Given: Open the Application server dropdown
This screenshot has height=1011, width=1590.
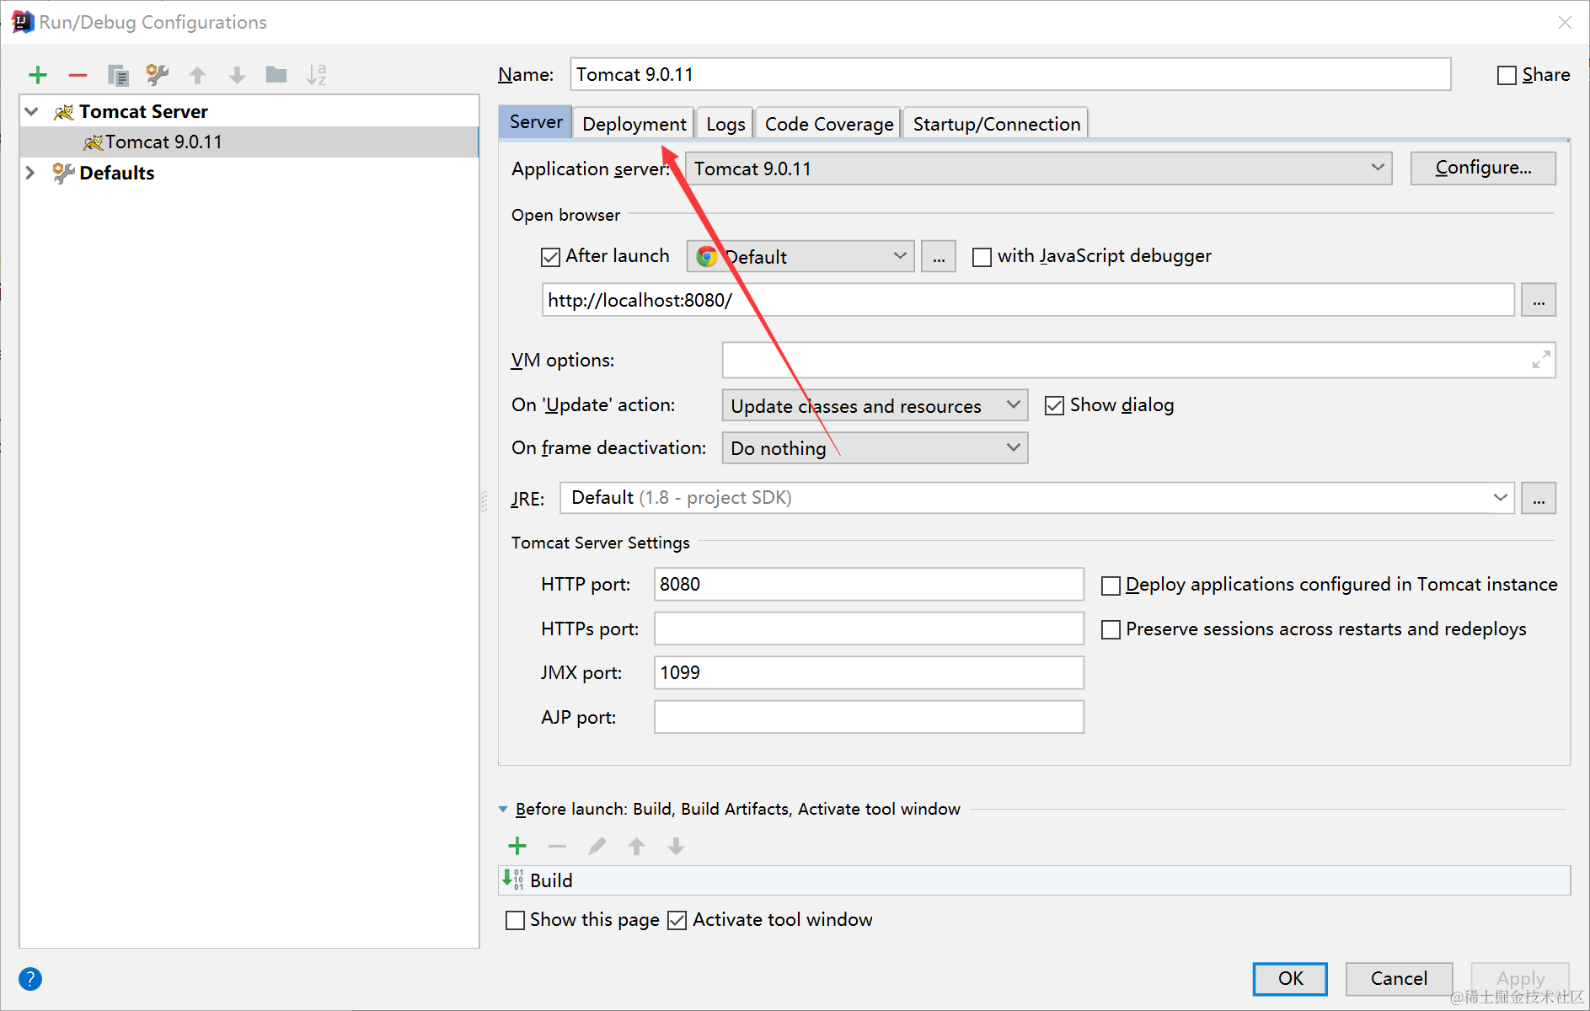Looking at the screenshot, I should click(1038, 168).
